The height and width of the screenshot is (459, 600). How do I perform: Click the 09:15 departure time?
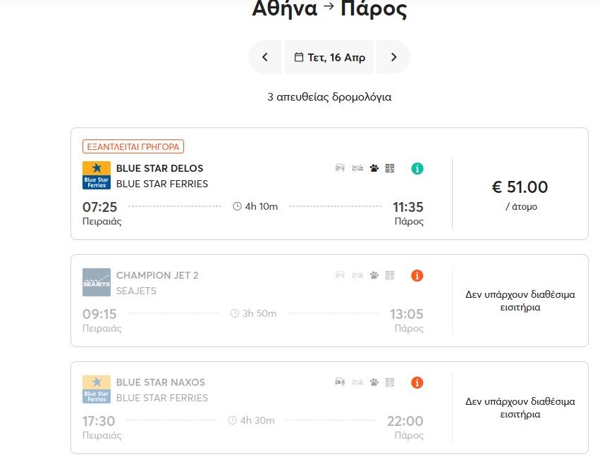click(99, 314)
